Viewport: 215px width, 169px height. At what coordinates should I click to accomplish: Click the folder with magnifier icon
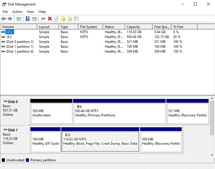click(70, 19)
